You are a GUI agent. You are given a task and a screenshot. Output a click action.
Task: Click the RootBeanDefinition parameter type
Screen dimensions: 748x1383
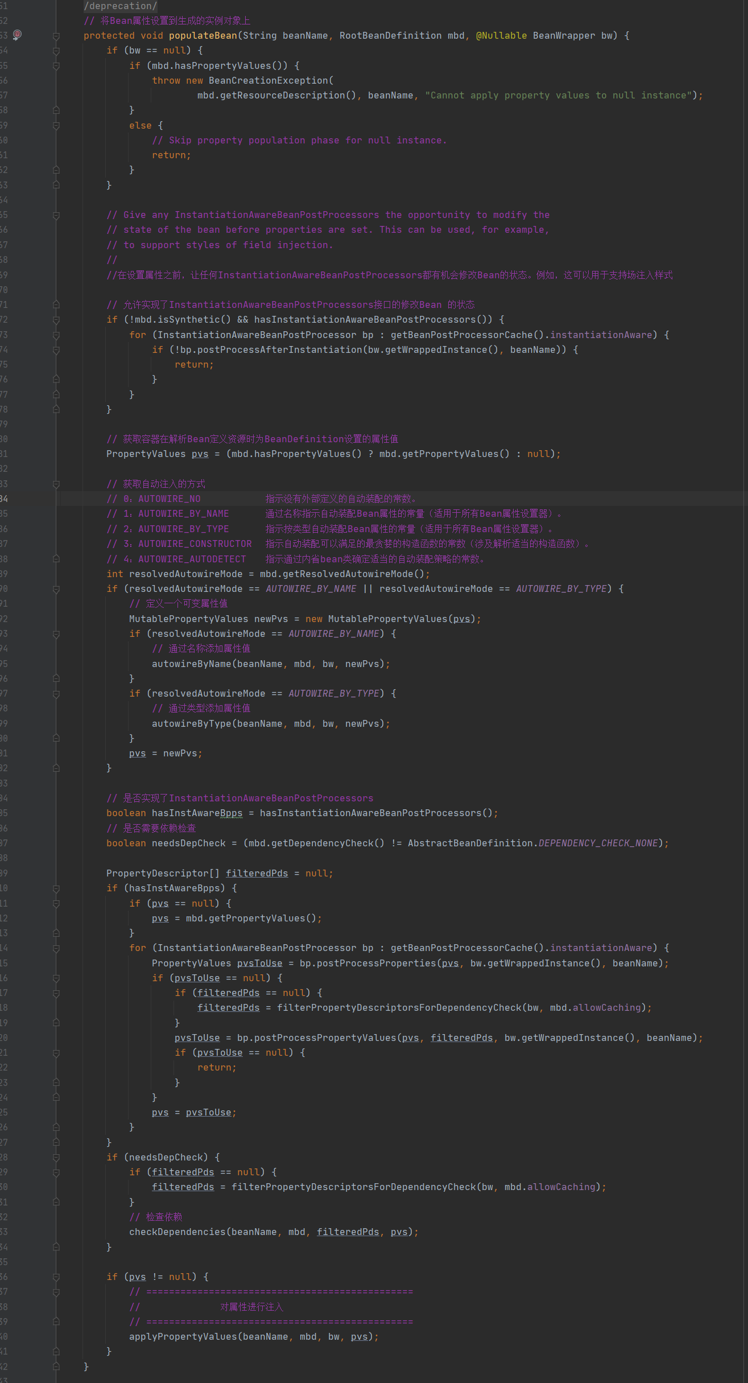click(390, 35)
